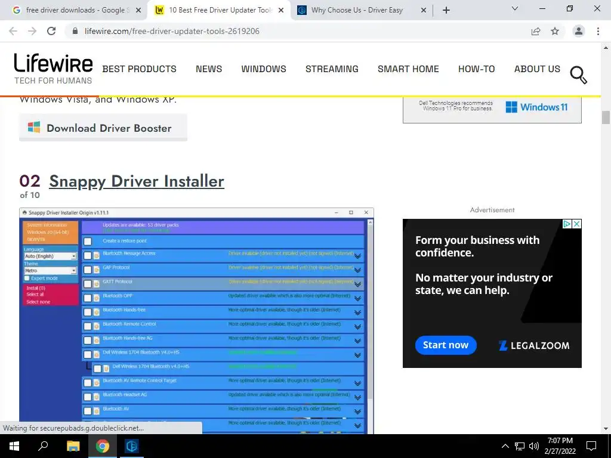The width and height of the screenshot is (611, 458).
Task: Tick Create a restore point checkbox
Action: [x=88, y=242]
